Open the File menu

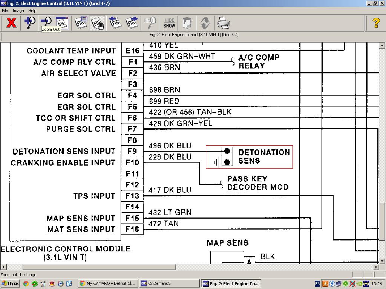5,11
